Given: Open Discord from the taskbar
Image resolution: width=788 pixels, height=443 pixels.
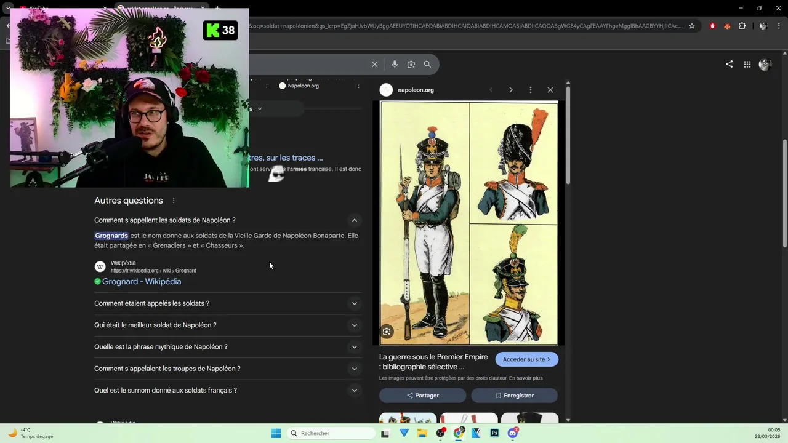Looking at the screenshot, I should coord(513,433).
